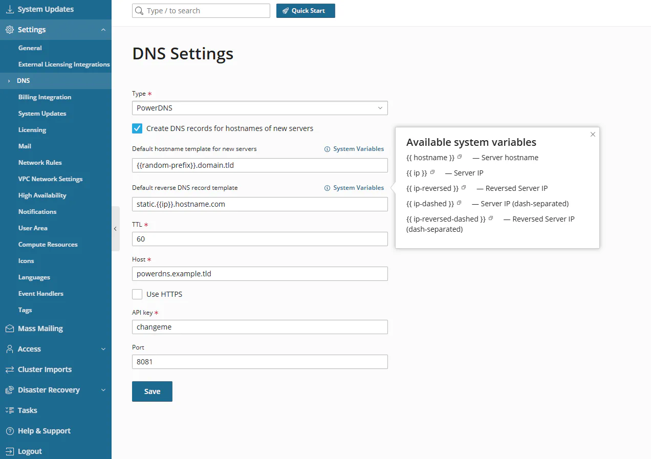Open the Mail settings page

(25, 146)
